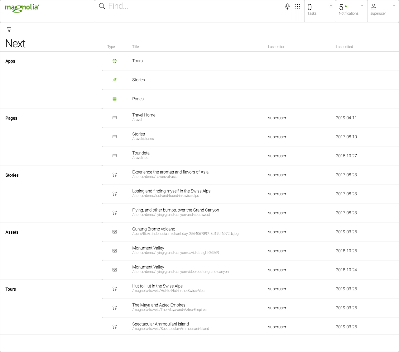Click the filter funnel icon
Image resolution: width=399 pixels, height=352 pixels.
coord(9,30)
